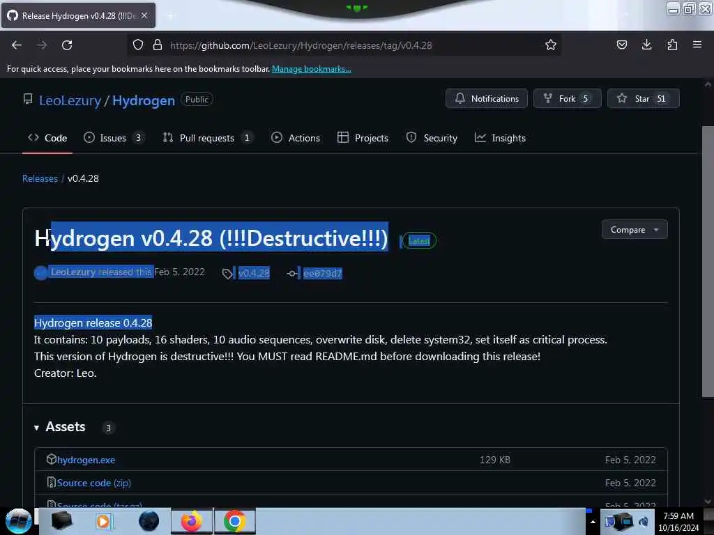Switch to the Issues tab
Image resolution: width=714 pixels, height=535 pixels.
click(x=114, y=138)
